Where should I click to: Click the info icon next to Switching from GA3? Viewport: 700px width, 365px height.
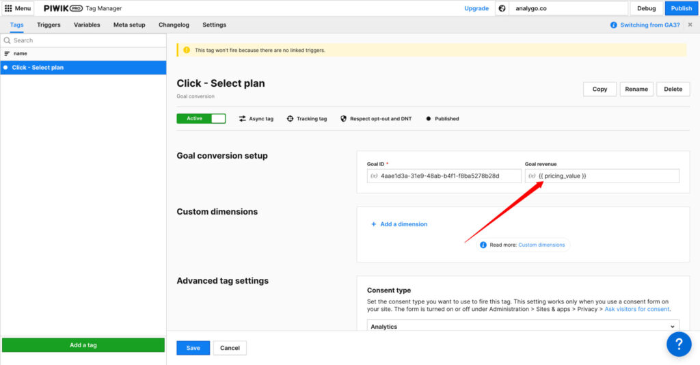[614, 25]
